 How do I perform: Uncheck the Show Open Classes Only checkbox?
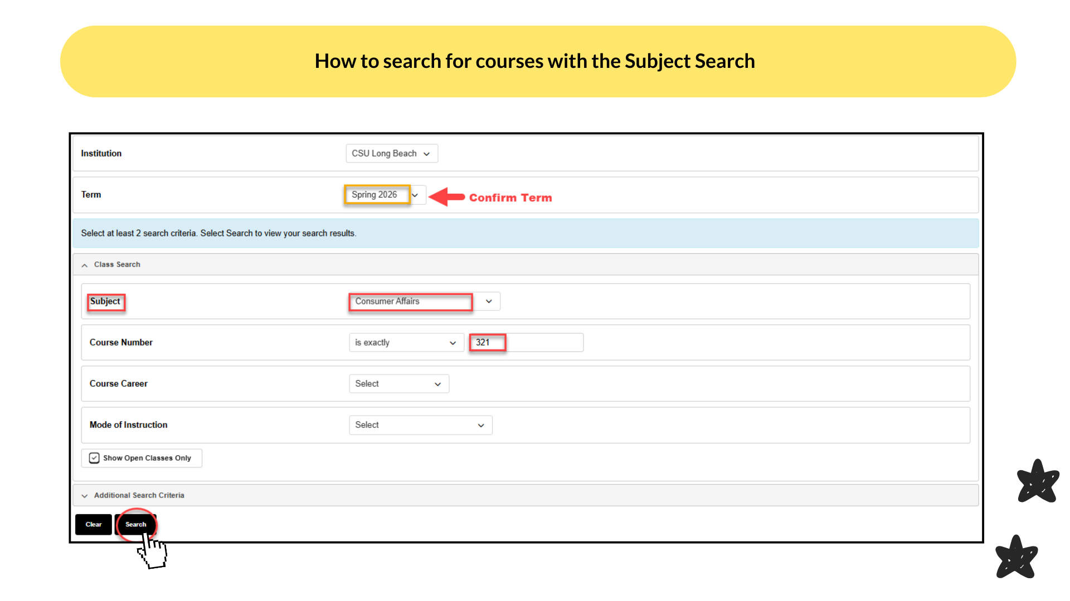[x=95, y=458]
